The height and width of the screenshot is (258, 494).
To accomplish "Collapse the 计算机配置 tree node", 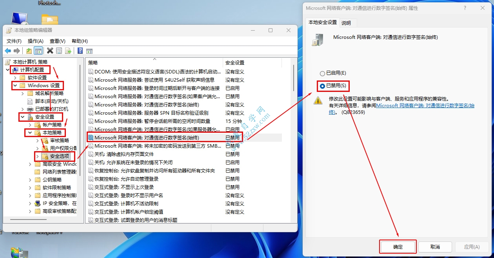I will click(8, 70).
